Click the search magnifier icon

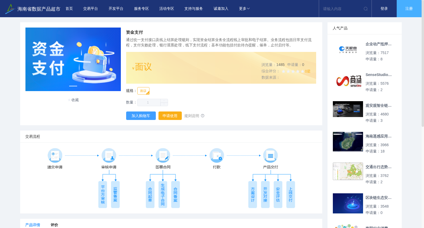[366, 9]
